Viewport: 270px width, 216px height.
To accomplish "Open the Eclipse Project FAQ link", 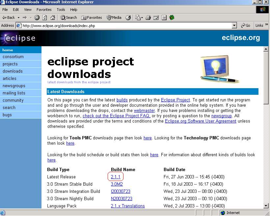I will point(117,116).
